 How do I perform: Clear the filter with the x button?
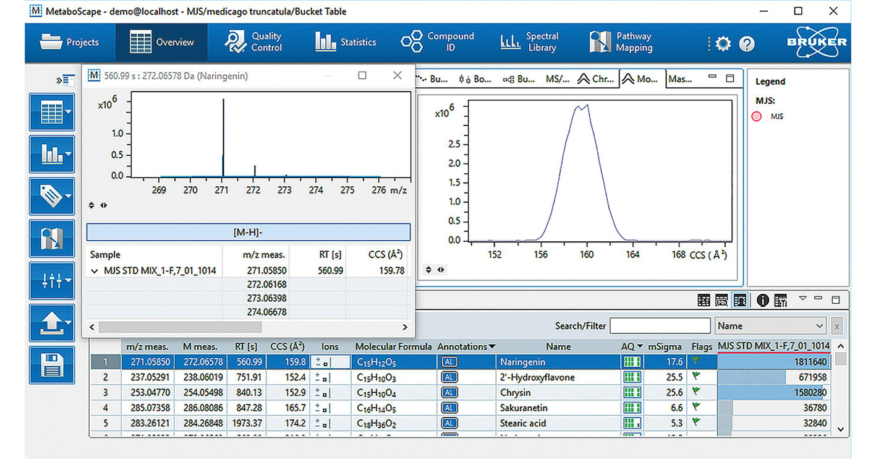tap(837, 326)
